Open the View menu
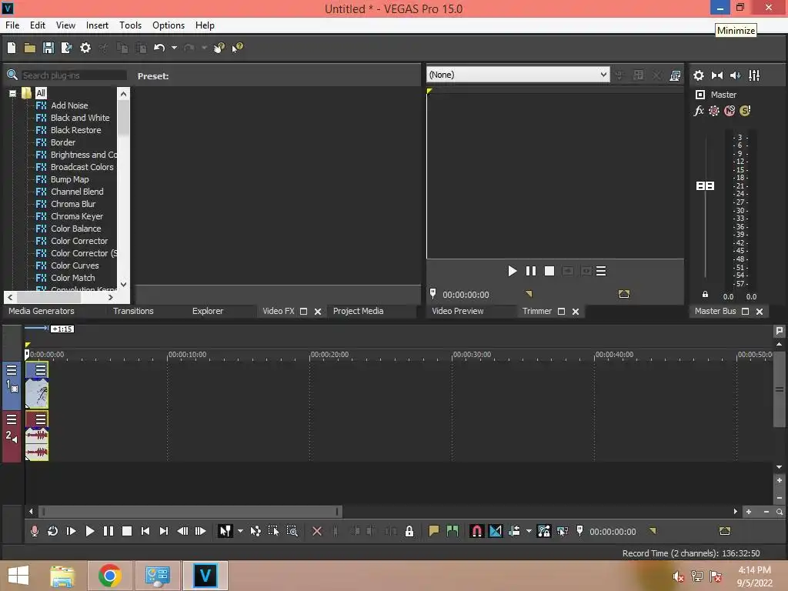 (x=65, y=25)
